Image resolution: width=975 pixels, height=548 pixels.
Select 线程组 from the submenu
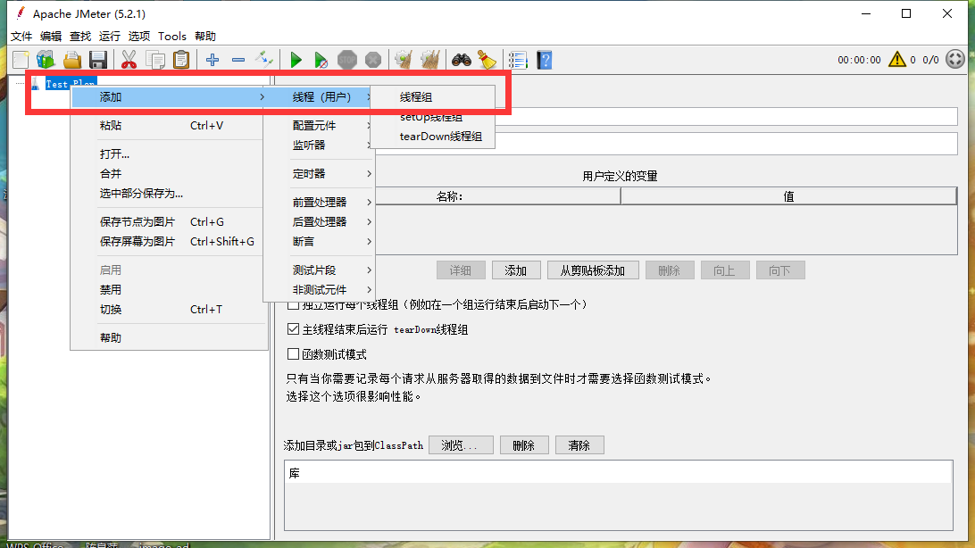pos(416,97)
